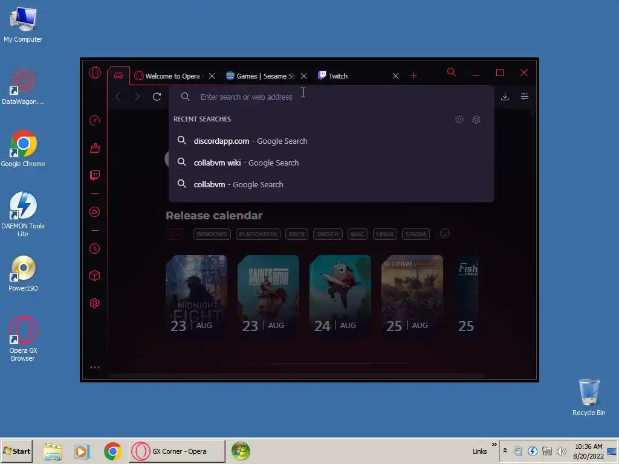Go forward to next page
The image size is (619, 464).
pyautogui.click(x=137, y=97)
